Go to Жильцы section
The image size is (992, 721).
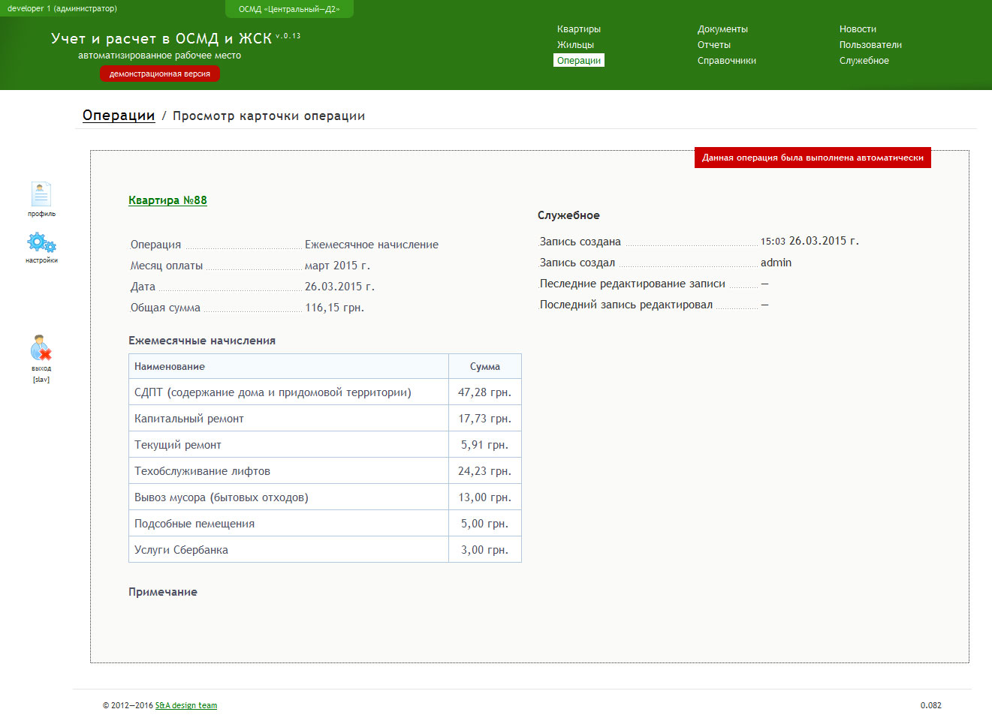coord(575,45)
